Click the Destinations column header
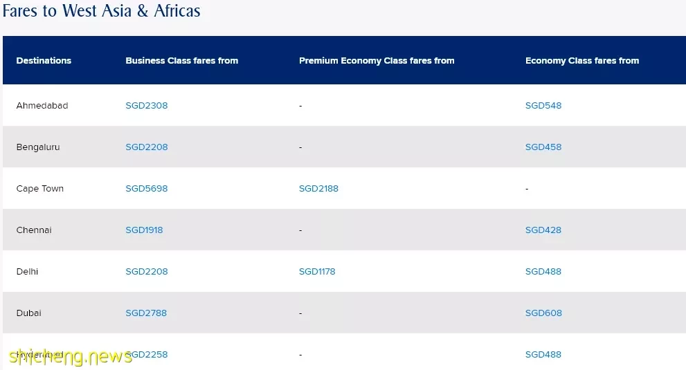This screenshot has width=686, height=370. pos(44,61)
